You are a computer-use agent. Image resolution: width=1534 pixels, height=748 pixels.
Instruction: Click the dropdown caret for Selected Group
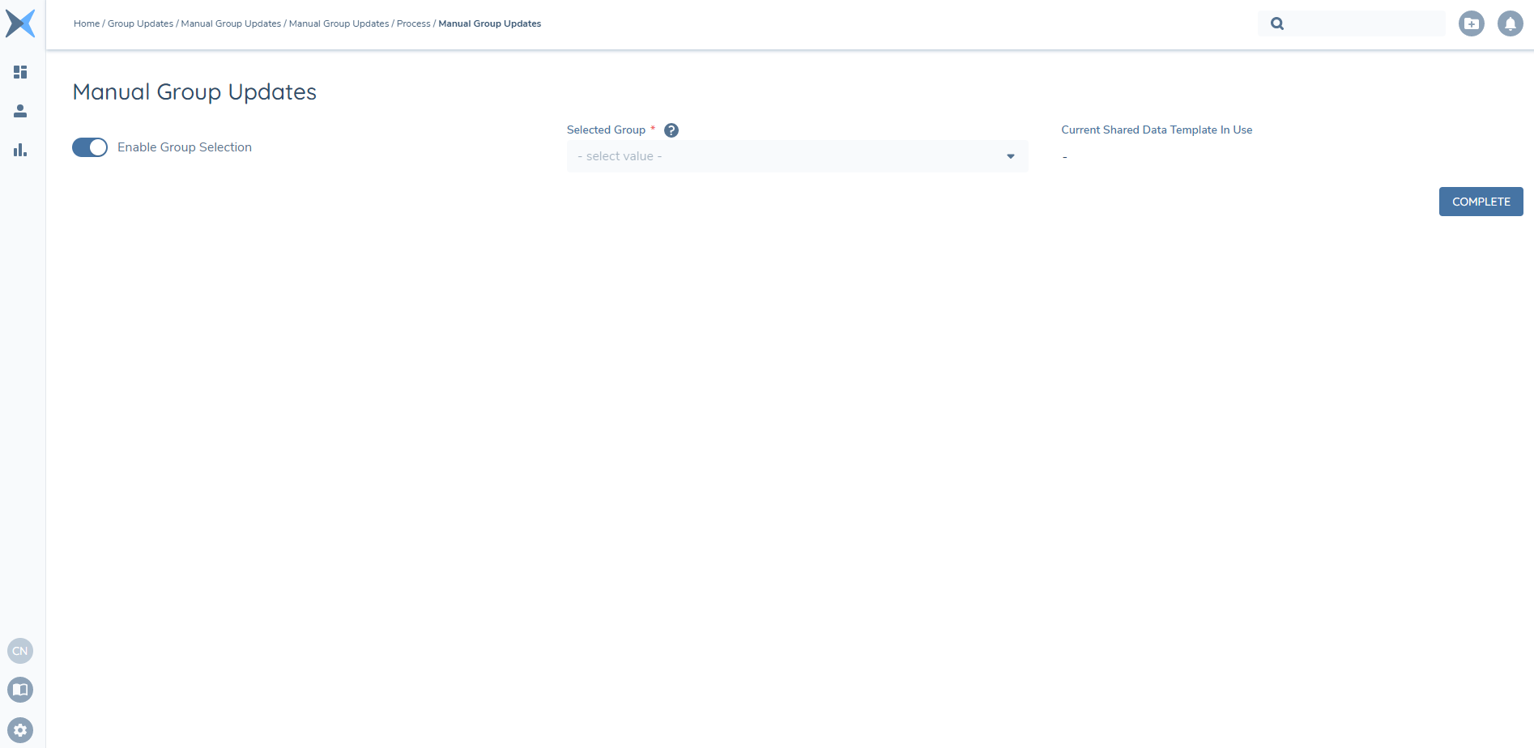(x=1010, y=156)
